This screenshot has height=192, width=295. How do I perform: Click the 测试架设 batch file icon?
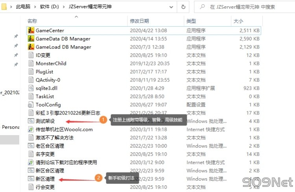coord(31,121)
